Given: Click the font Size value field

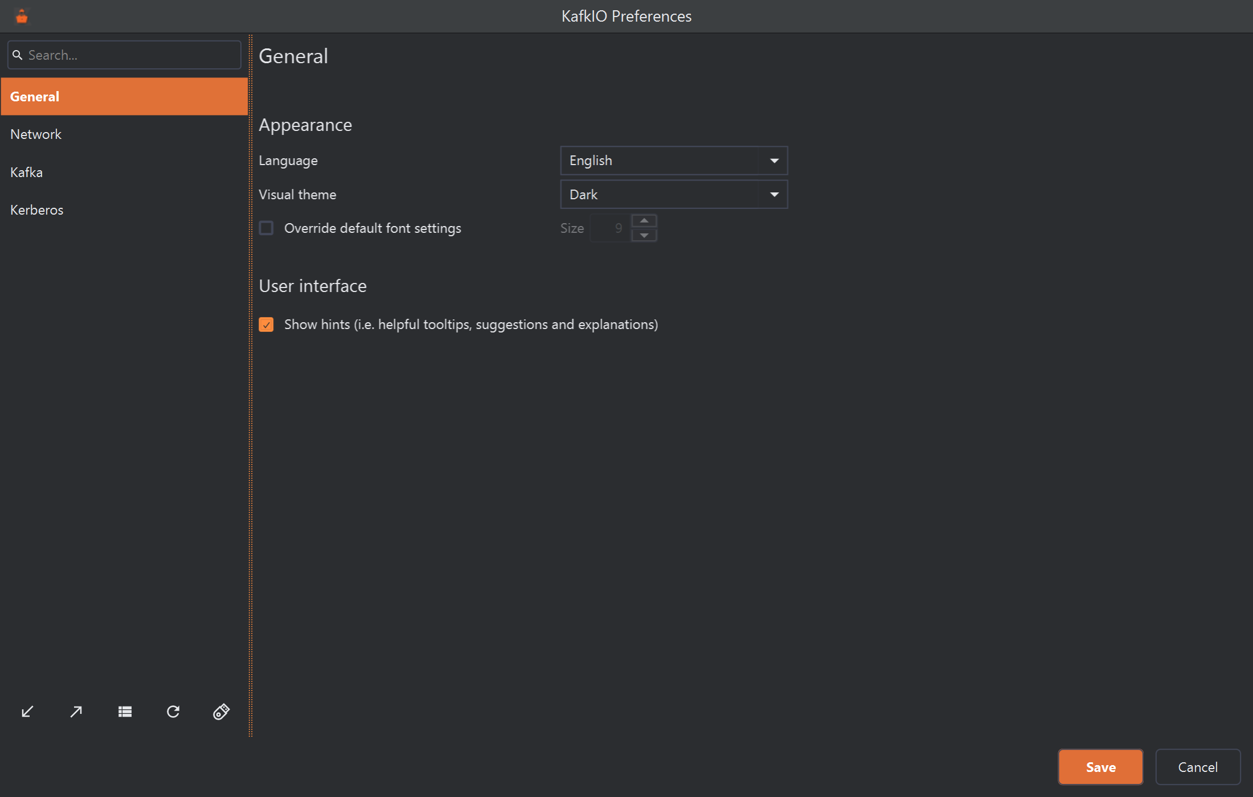Looking at the screenshot, I should click(x=611, y=228).
